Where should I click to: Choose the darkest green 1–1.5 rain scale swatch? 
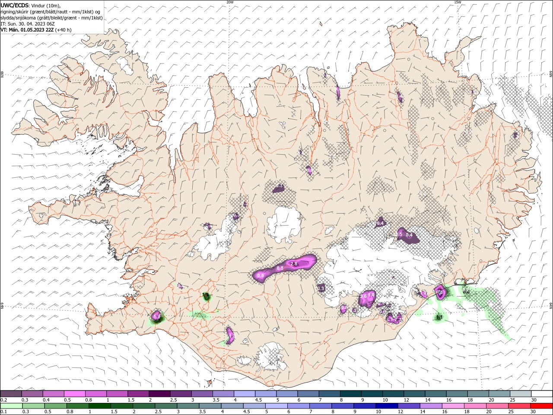click(x=99, y=406)
